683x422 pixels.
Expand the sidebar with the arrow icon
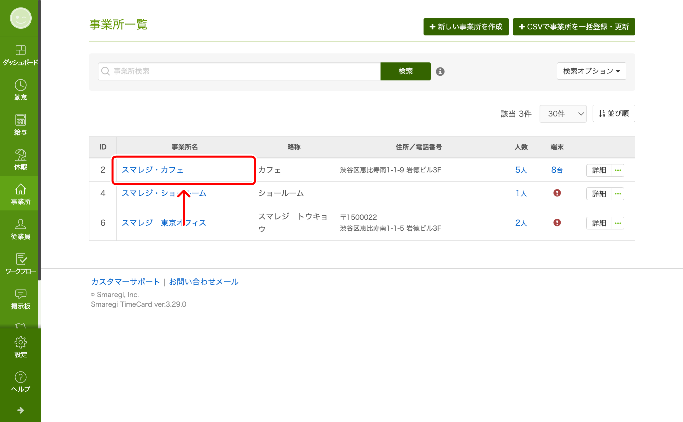tap(21, 410)
